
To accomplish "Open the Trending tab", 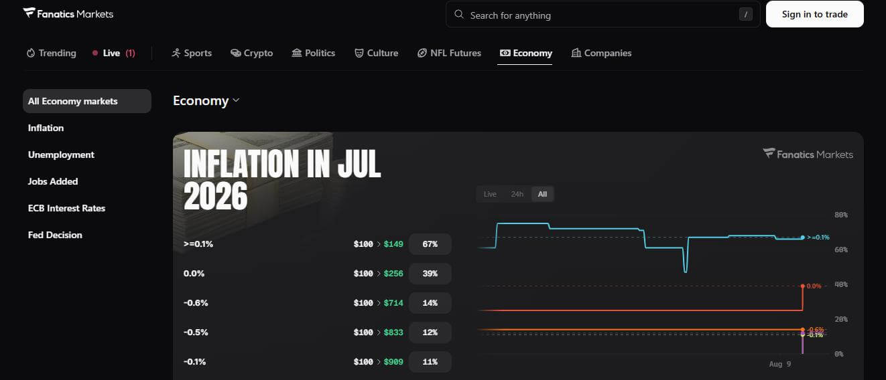I will tap(51, 53).
